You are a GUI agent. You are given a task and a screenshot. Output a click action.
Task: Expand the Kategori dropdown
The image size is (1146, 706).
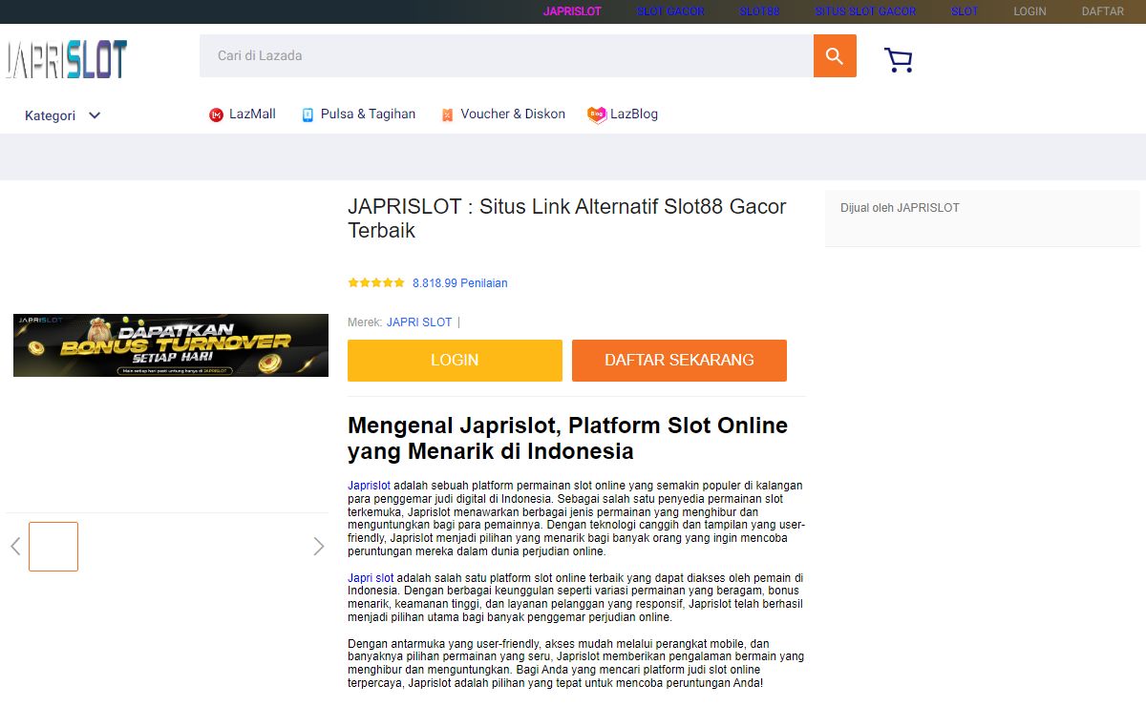click(63, 115)
